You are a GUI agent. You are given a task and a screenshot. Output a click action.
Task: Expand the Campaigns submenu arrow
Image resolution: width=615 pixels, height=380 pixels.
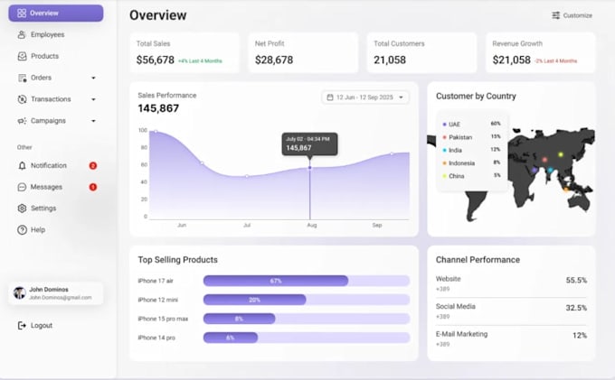tap(93, 121)
